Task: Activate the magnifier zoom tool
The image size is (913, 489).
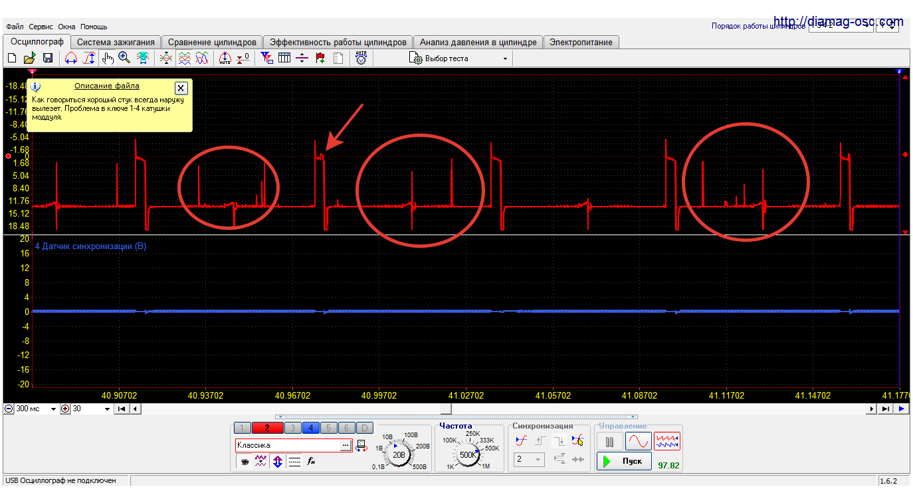Action: pos(124,58)
